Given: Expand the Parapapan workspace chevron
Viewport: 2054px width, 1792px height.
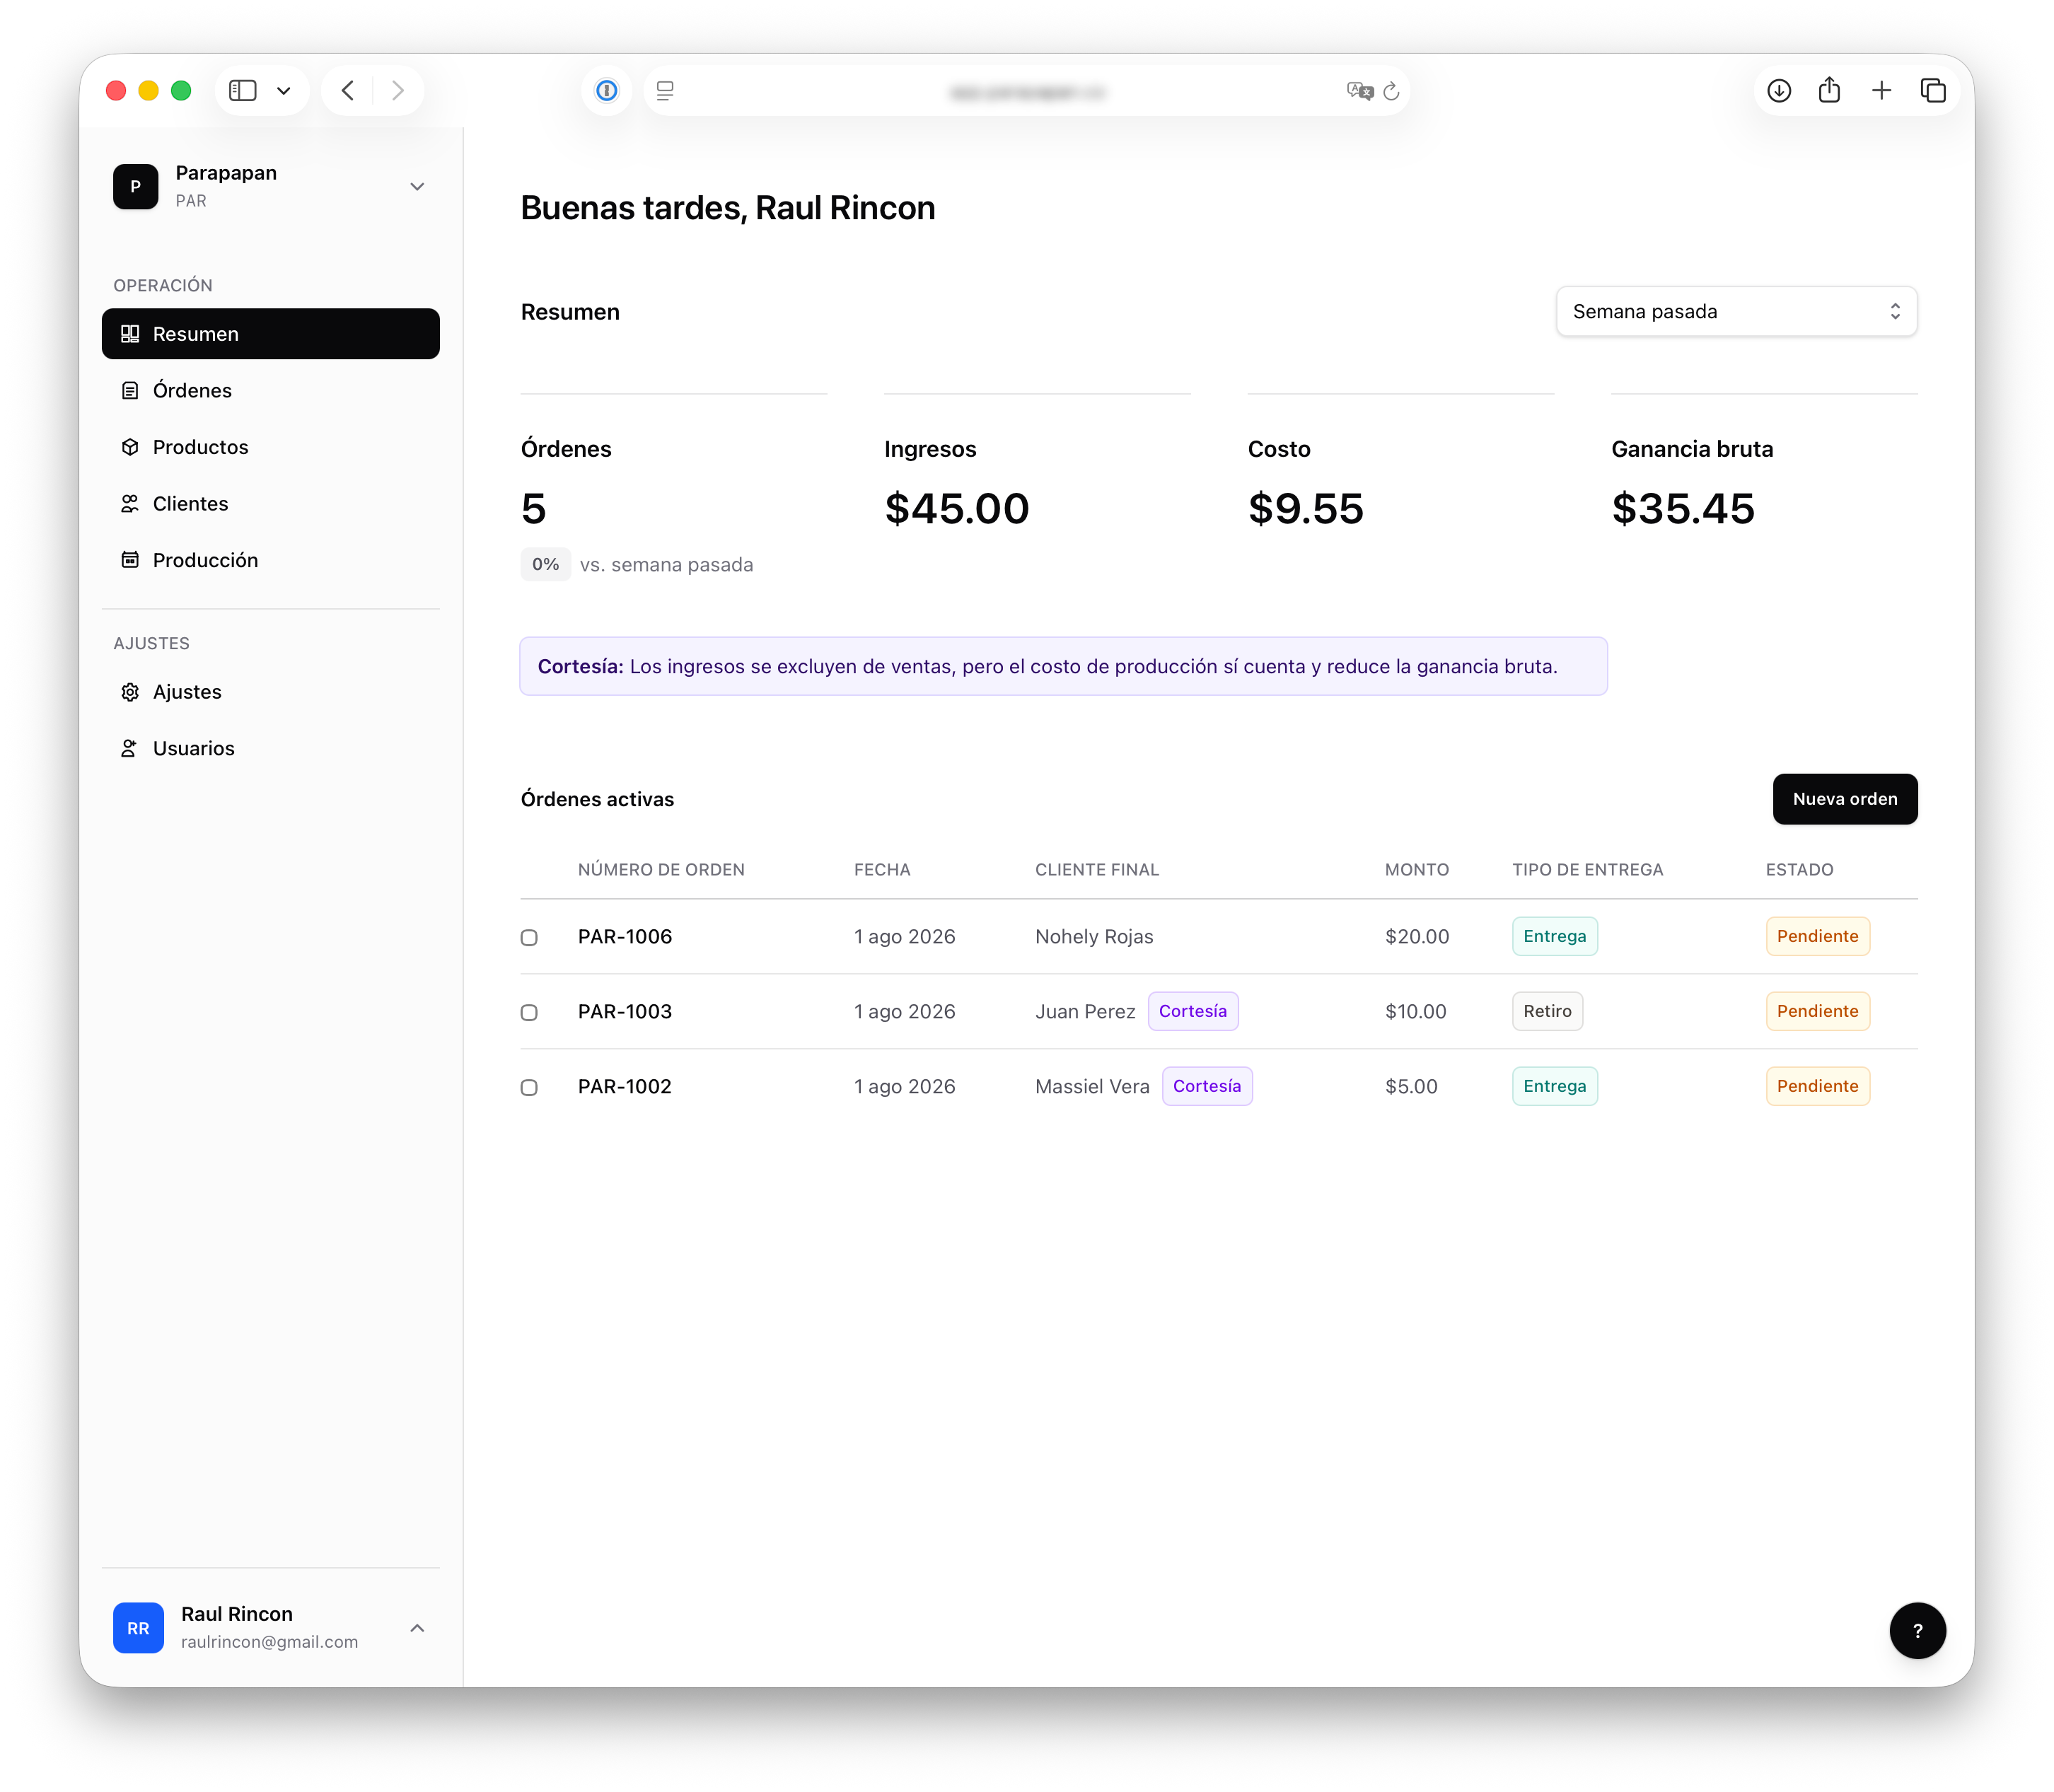Looking at the screenshot, I should tap(417, 187).
